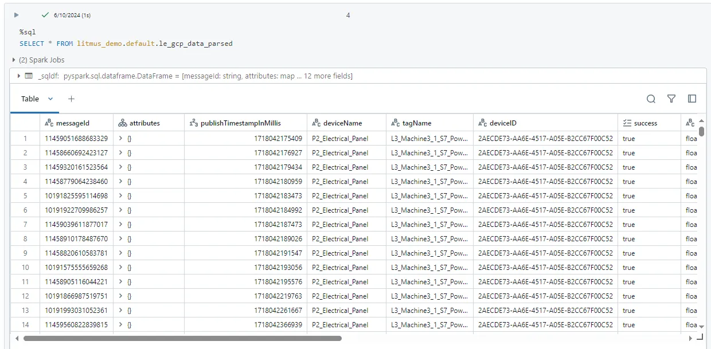711x349 pixels.
Task: Select row number 12 in the table
Action: coord(25,296)
